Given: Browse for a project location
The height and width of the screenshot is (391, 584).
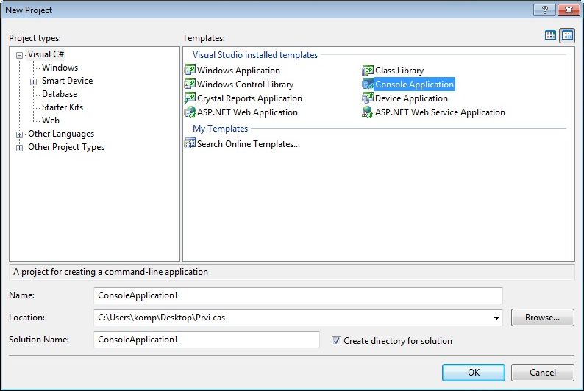Looking at the screenshot, I should coord(542,318).
